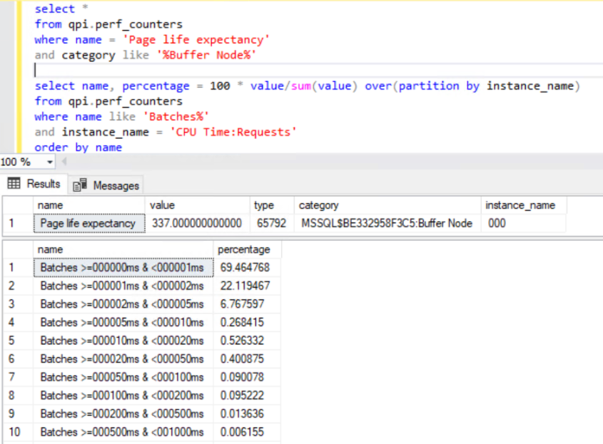The height and width of the screenshot is (444, 603).
Task: Click the Messages tab icon
Action: point(80,185)
